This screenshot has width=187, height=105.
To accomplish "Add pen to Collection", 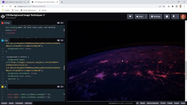I will pos(153,103).
